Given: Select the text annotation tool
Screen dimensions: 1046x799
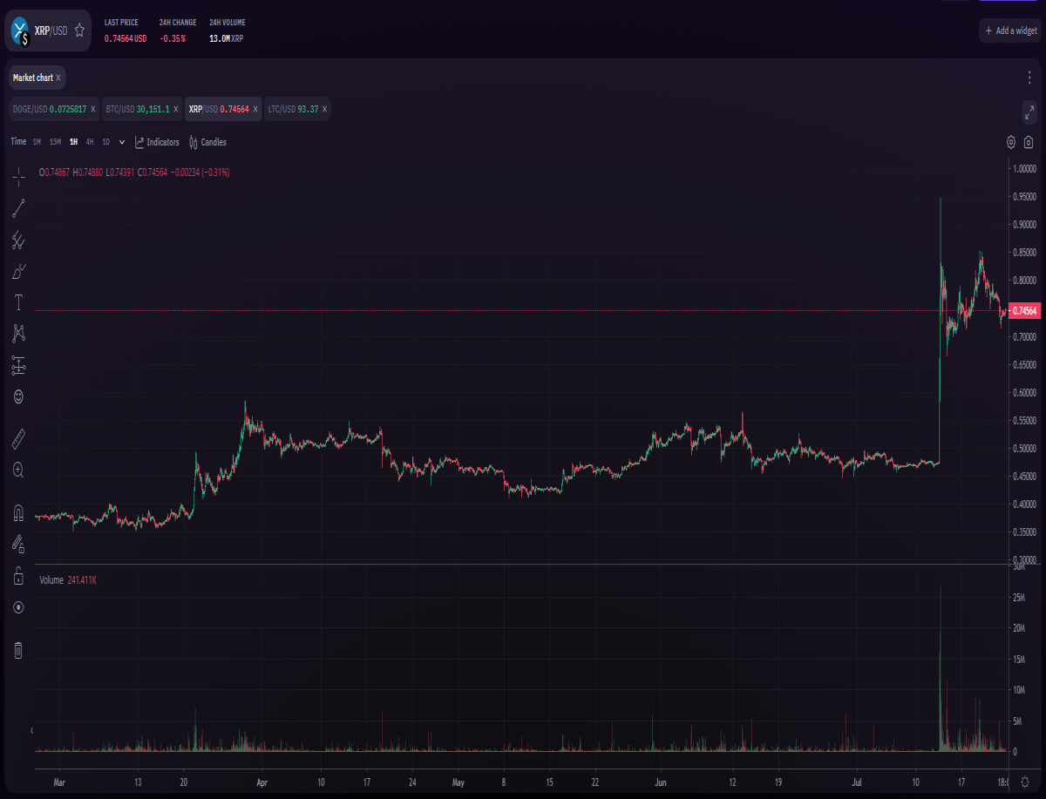Looking at the screenshot, I should [x=18, y=303].
